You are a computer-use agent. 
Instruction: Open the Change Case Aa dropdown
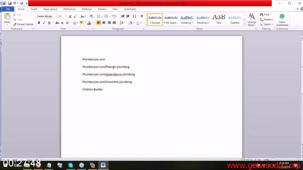click(x=83, y=17)
